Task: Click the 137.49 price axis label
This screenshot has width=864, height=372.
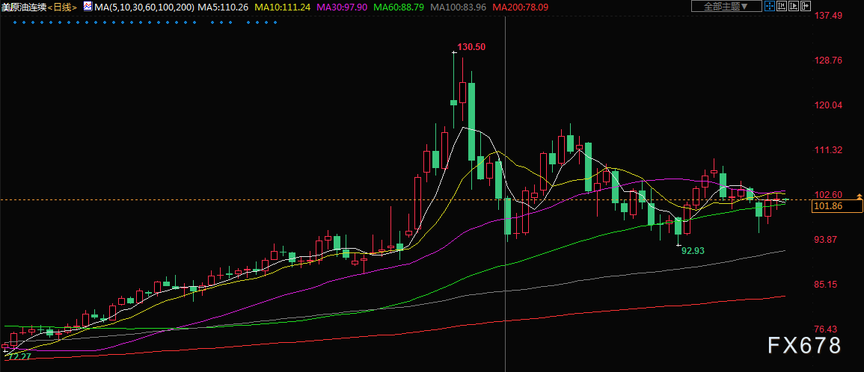Action: point(829,16)
